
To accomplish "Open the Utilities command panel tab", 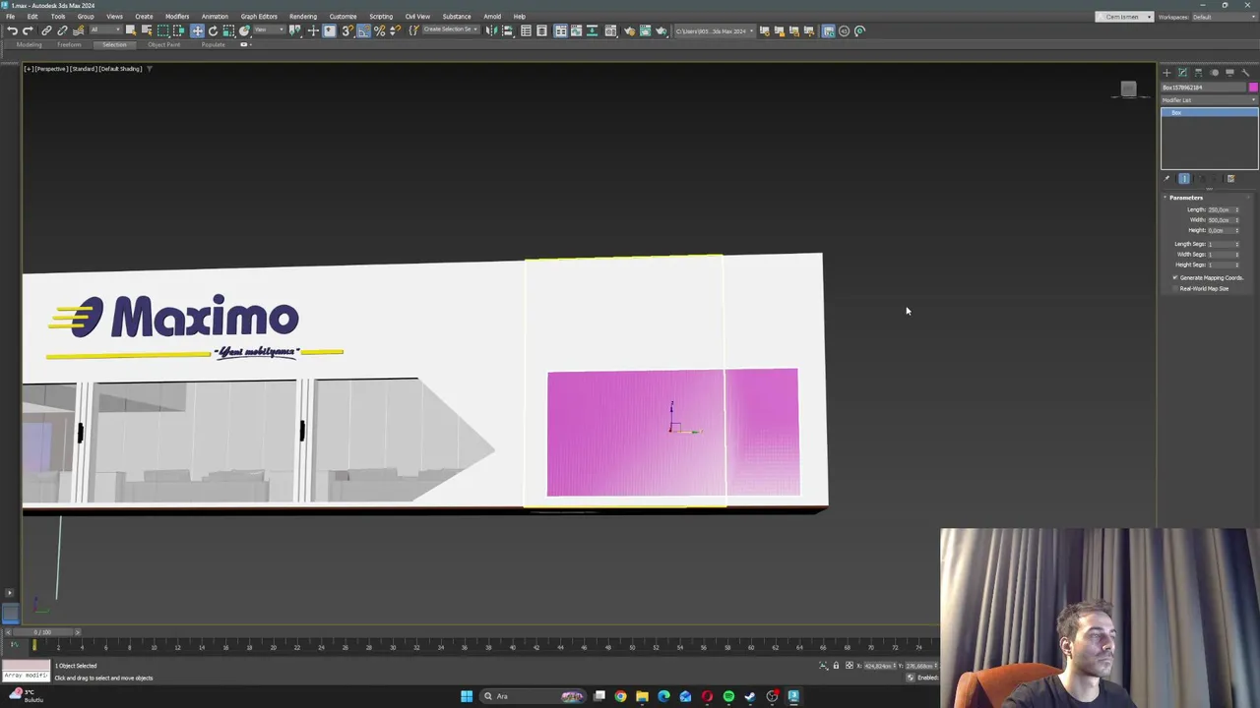I will pos(1245,73).
